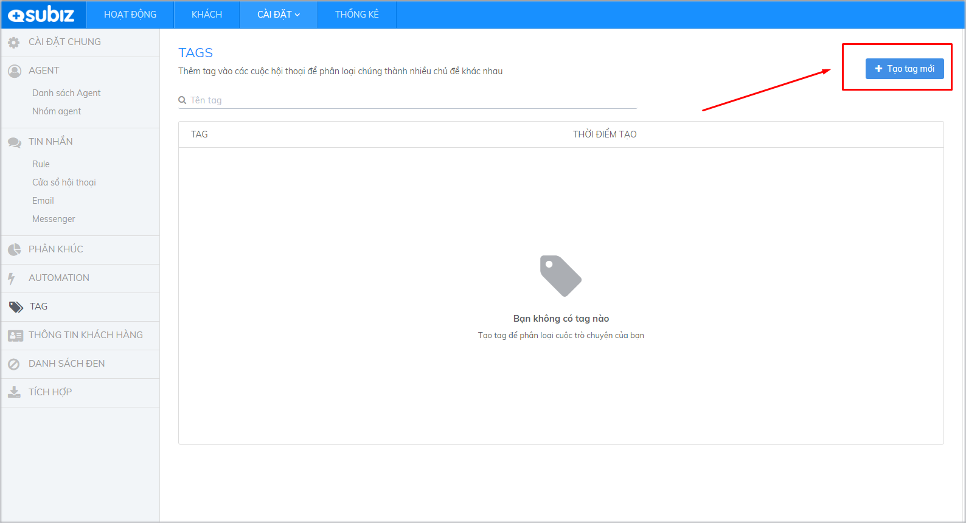Screen dimensions: 966x523
Task: Click the Tag icon in sidebar
Action: click(x=16, y=307)
